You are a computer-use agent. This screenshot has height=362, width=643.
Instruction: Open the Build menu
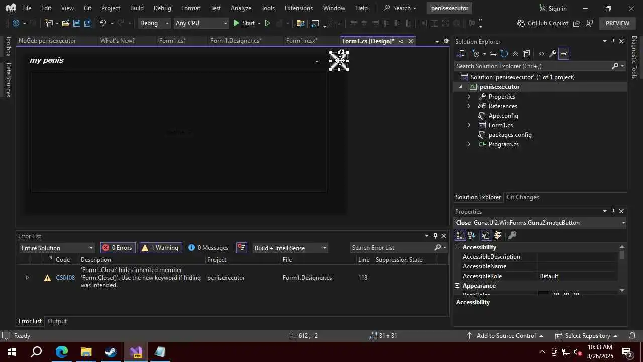coord(137,8)
